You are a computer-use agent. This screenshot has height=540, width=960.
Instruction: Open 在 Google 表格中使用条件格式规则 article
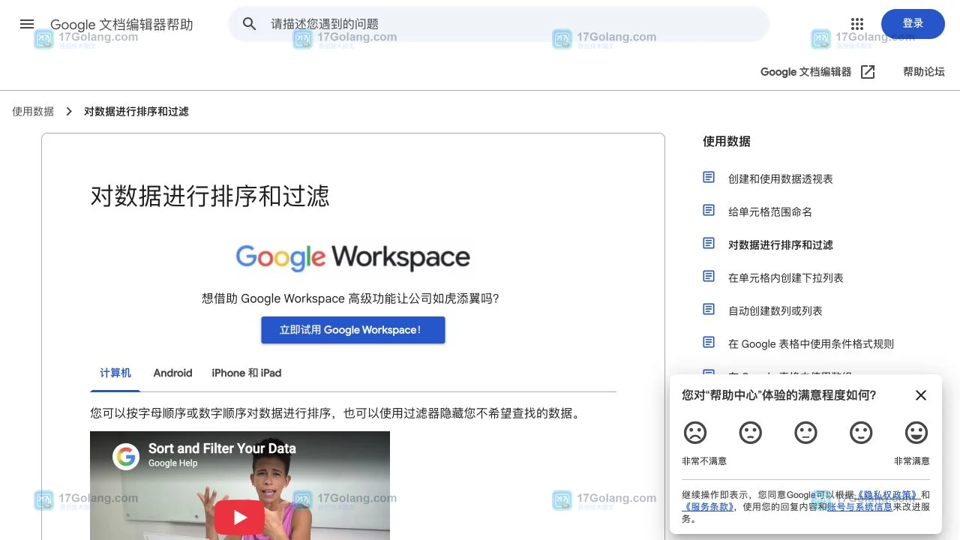(811, 343)
